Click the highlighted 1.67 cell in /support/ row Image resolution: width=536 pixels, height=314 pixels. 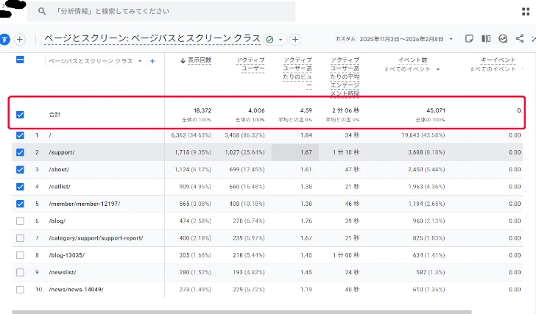coord(295,152)
